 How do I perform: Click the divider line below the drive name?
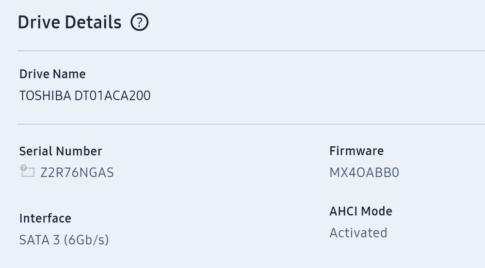242,124
